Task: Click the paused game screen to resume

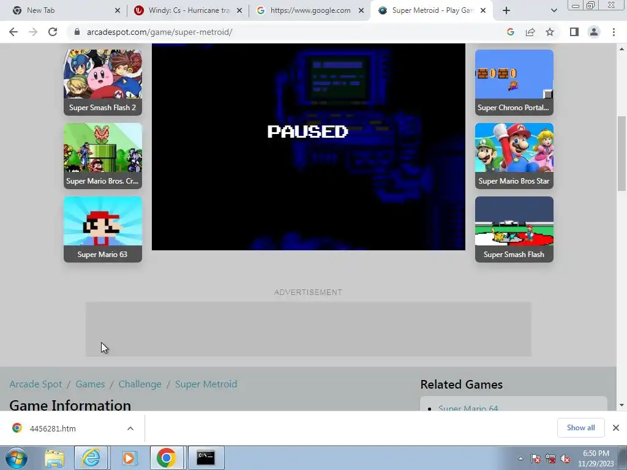Action: pos(309,147)
